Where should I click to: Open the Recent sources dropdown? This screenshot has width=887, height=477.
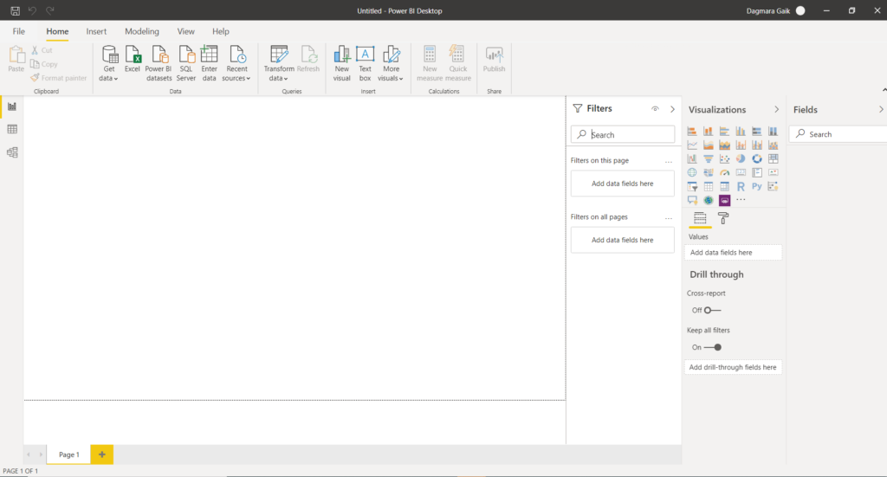pos(236,63)
